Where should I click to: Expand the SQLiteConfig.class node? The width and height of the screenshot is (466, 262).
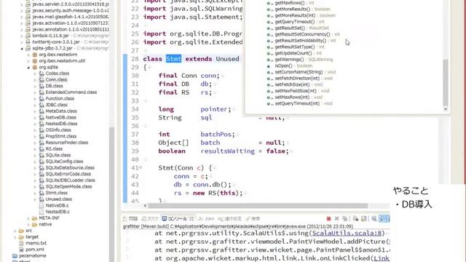(35, 162)
